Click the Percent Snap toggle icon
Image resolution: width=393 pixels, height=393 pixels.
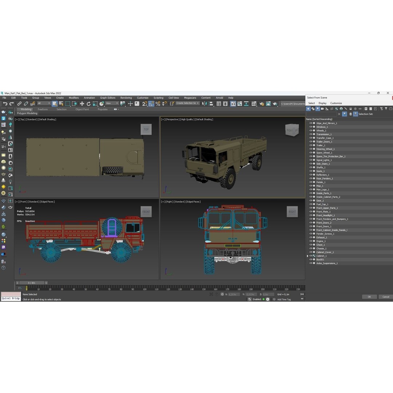158,104
